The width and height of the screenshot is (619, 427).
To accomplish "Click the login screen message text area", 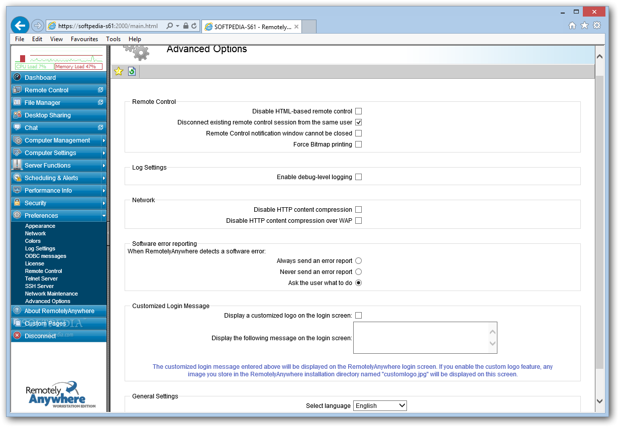I will point(425,338).
